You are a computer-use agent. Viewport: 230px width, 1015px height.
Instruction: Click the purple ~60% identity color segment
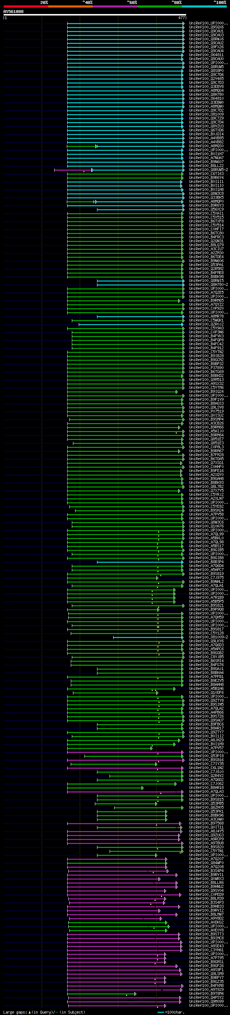click(115, 6)
